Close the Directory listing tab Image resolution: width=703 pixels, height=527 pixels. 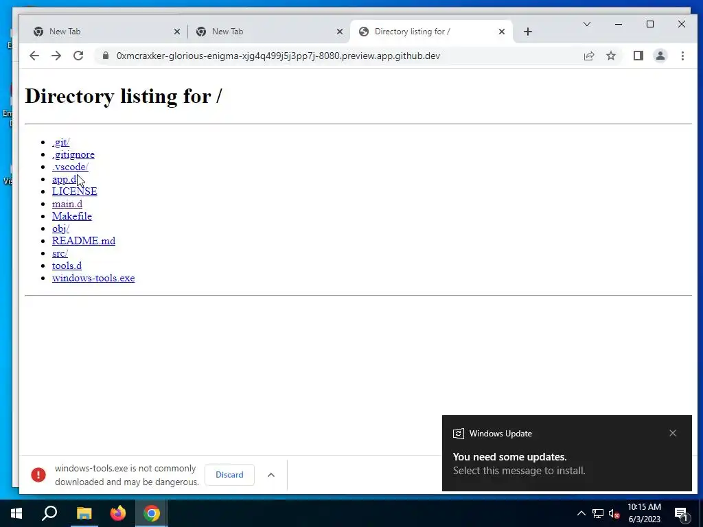point(502,32)
